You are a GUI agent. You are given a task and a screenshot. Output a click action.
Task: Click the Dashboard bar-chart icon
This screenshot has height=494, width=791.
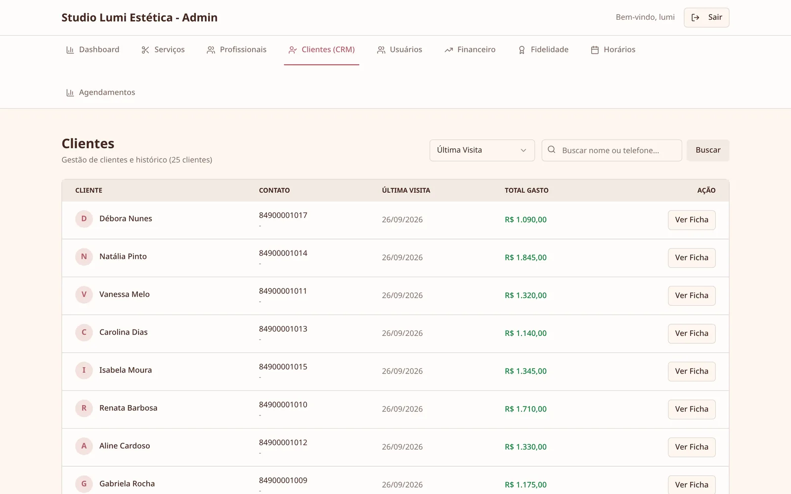pyautogui.click(x=70, y=50)
